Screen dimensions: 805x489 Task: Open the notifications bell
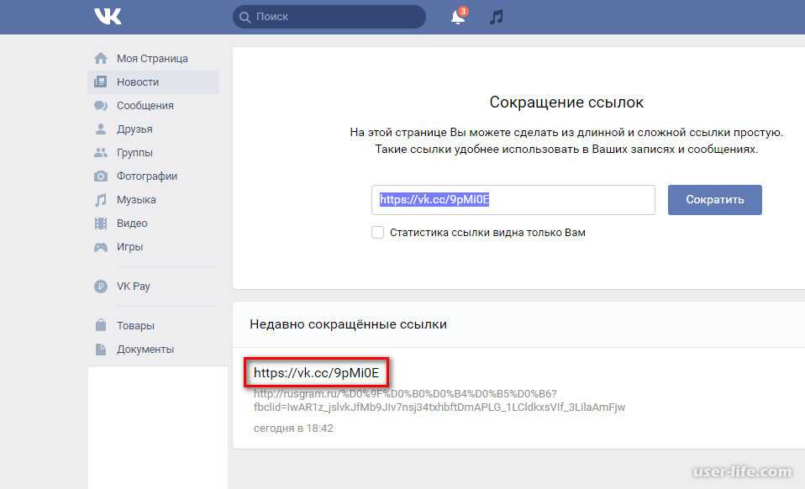[x=459, y=17]
